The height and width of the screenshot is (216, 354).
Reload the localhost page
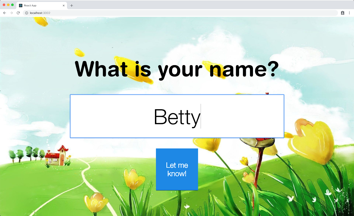[18, 13]
